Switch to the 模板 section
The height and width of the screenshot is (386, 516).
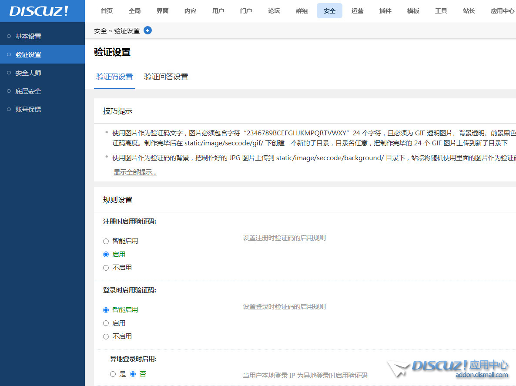413,11
